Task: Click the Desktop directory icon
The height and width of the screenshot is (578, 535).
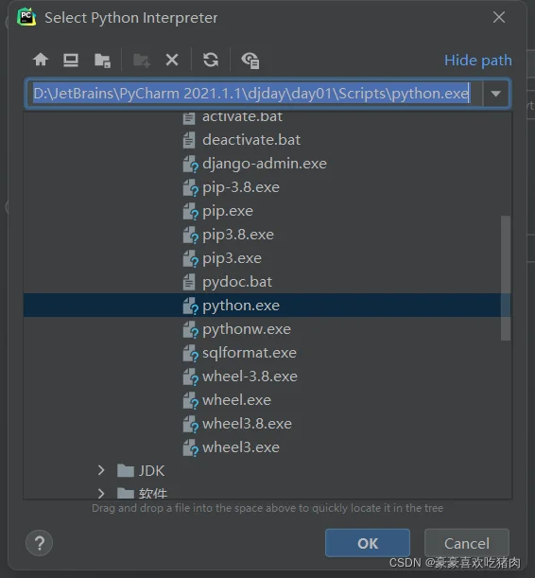Action: (x=71, y=60)
